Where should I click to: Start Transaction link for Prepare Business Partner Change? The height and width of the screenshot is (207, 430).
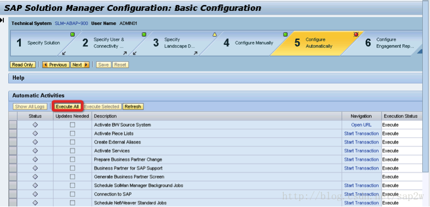(x=361, y=159)
